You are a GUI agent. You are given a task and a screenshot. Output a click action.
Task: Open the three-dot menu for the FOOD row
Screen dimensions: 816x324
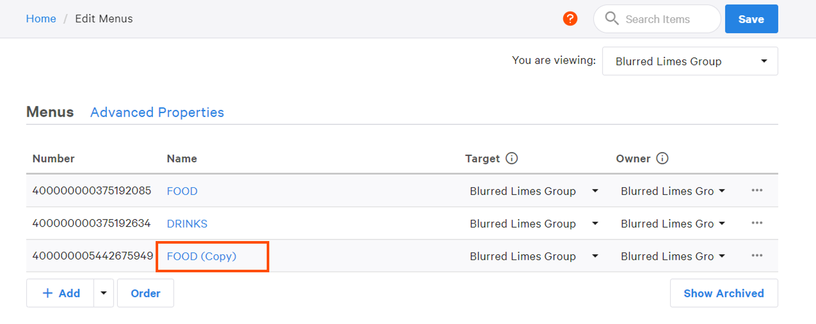click(x=757, y=190)
